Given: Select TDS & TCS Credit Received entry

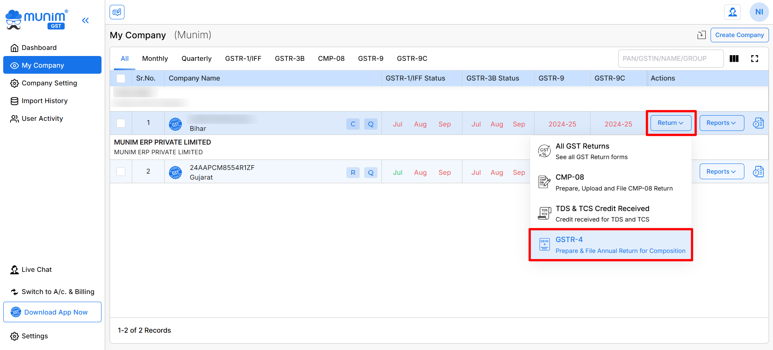Looking at the screenshot, I should (611, 213).
